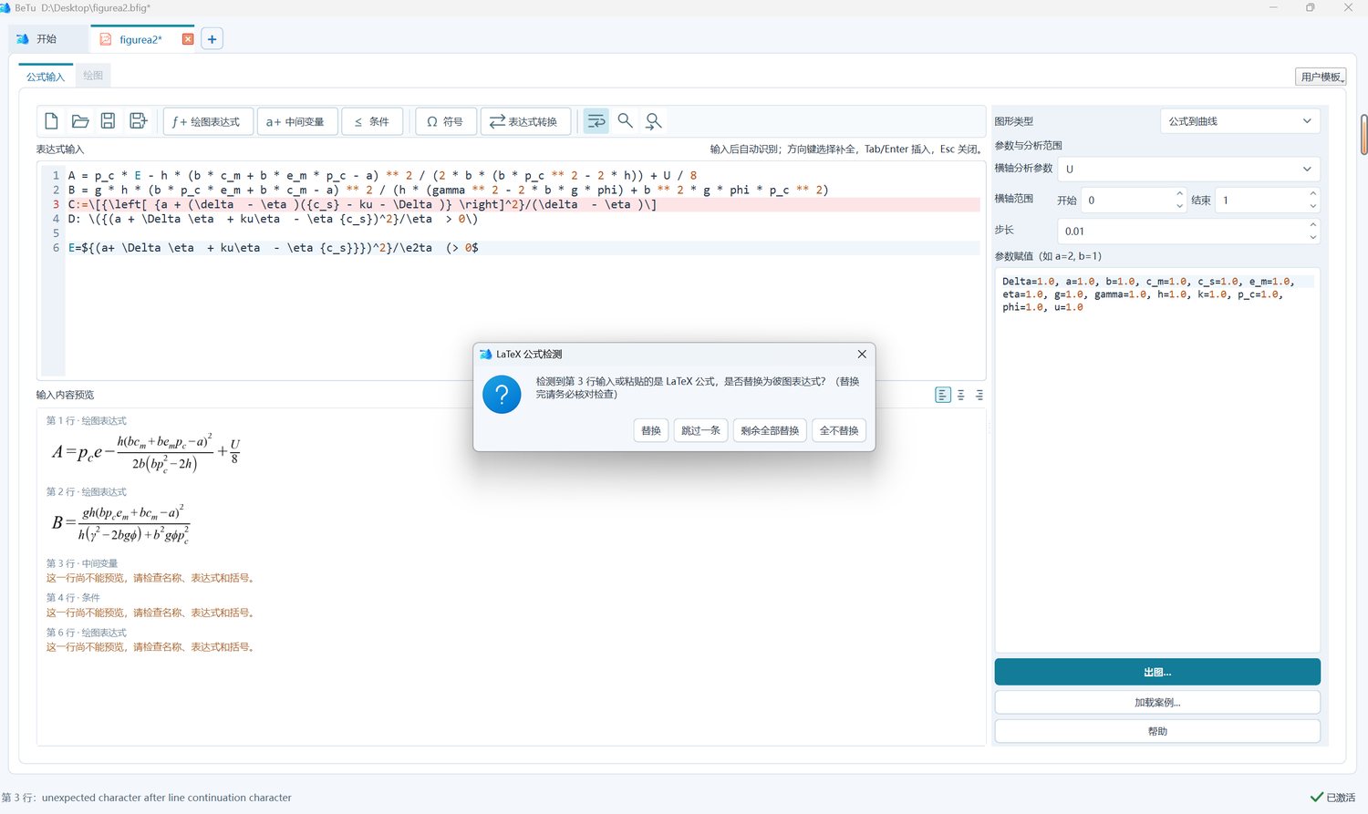Click the 绘图表达式 toolbar button
Screen dimensions: 1368x814
coord(208,121)
